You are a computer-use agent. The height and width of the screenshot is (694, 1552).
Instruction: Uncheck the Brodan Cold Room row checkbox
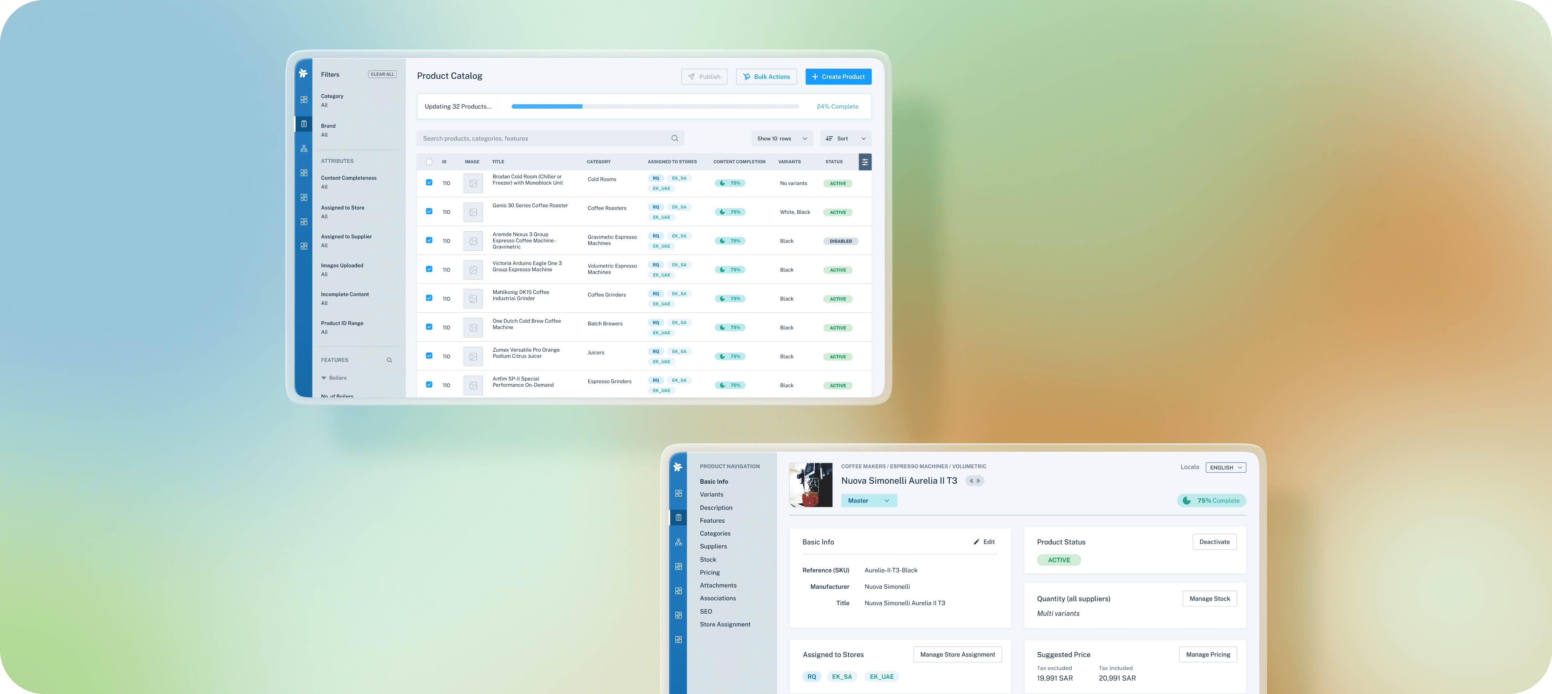pos(429,182)
